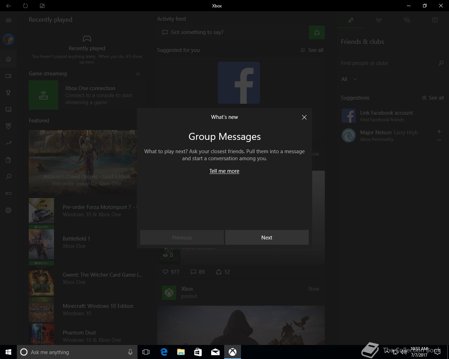
Task: Type in Find people or clubs field
Action: 388,63
